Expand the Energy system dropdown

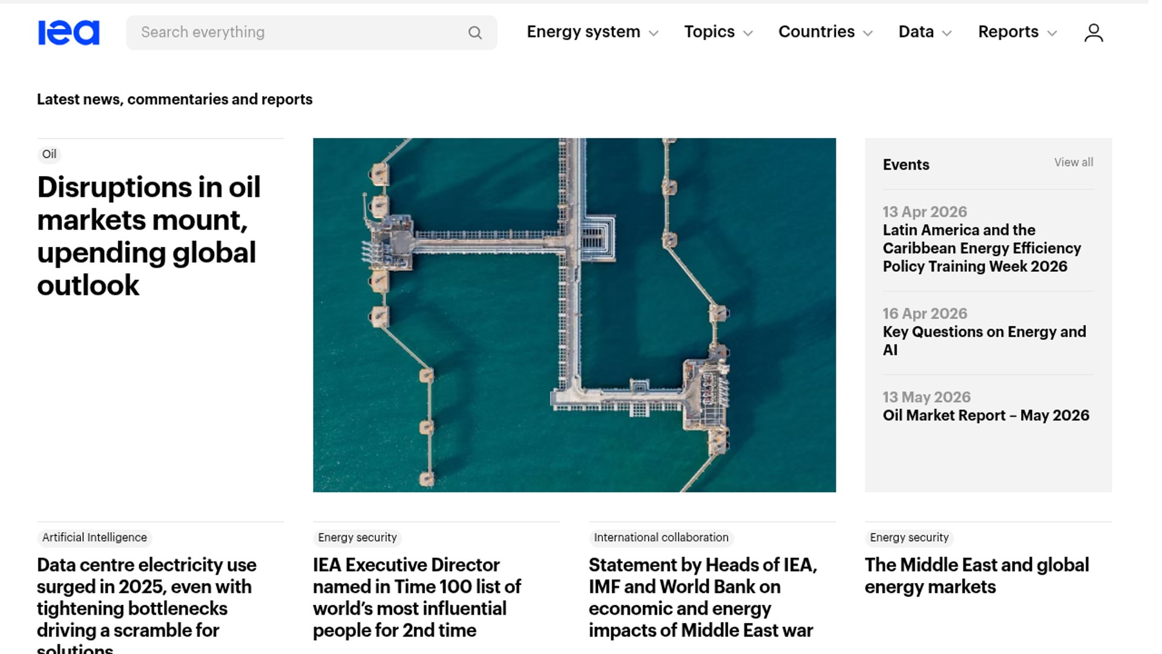592,32
